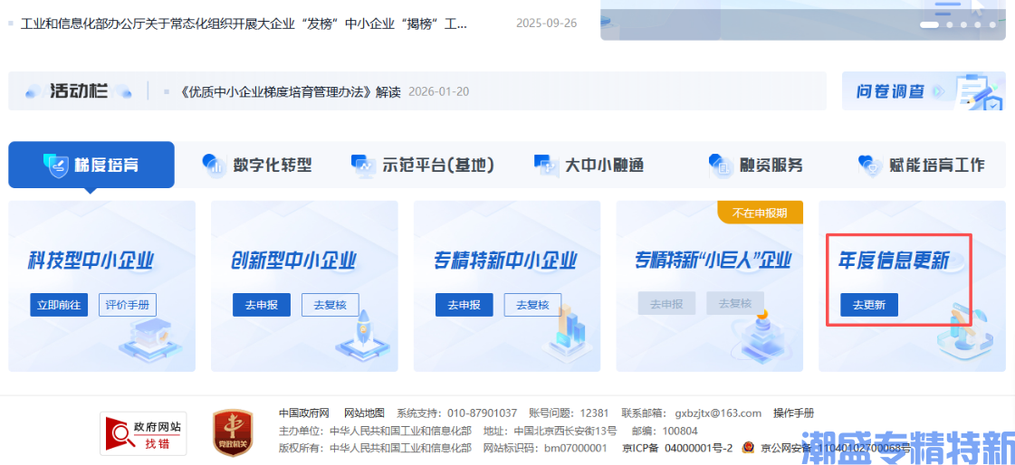Click the 大中小融通 tab icon
The image size is (1015, 465).
(546, 165)
